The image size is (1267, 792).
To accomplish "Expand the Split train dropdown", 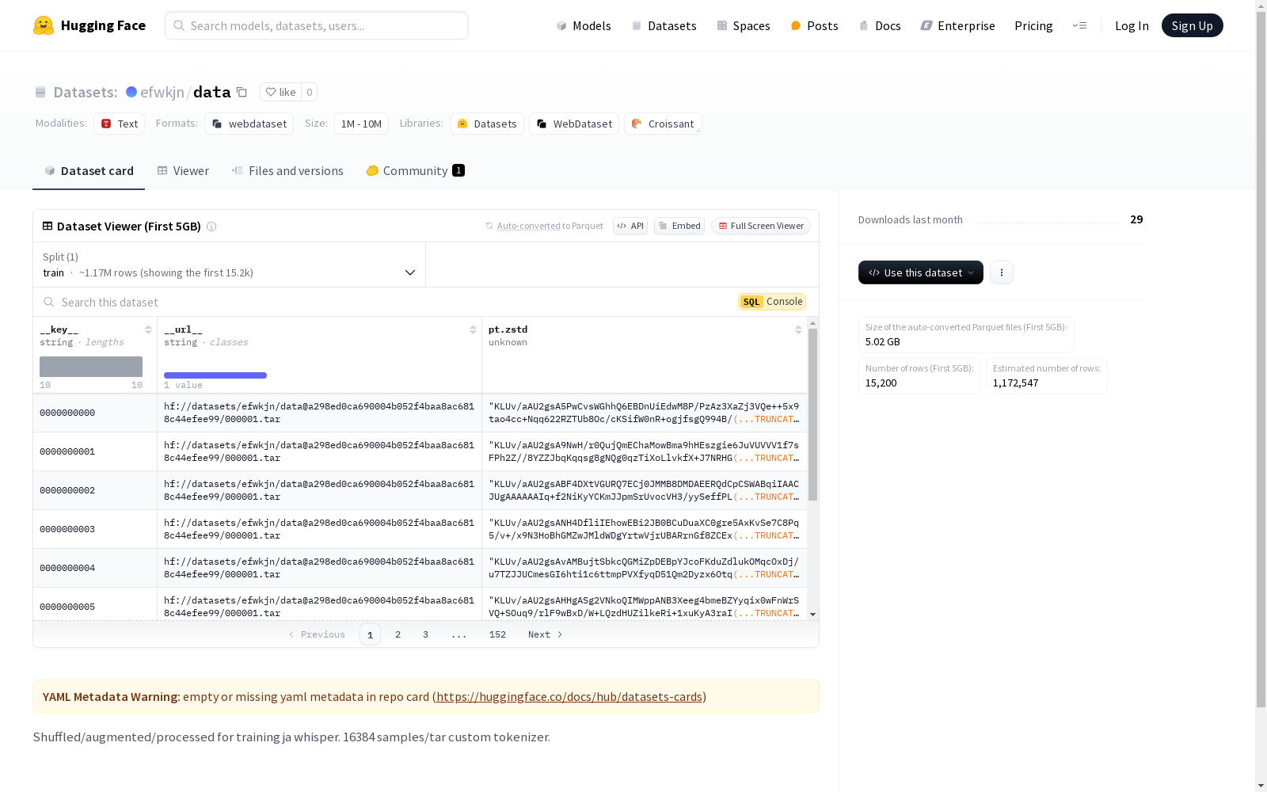I will 229,265.
